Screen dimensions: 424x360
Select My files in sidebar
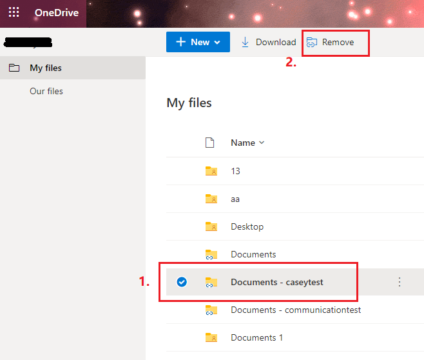(x=73, y=68)
